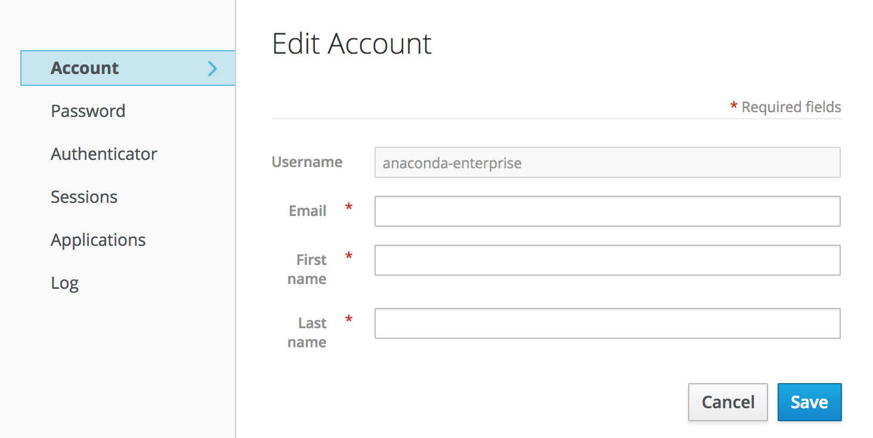This screenshot has height=438, width=873.
Task: Select the Account section in sidebar
Action: click(x=85, y=67)
